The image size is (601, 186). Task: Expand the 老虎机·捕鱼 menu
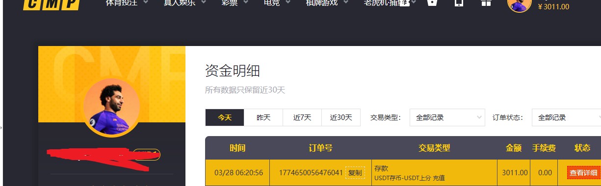[390, 2]
